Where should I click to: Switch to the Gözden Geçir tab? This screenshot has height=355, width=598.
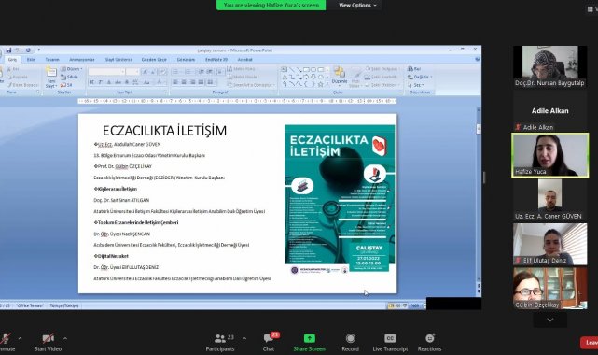(x=154, y=60)
